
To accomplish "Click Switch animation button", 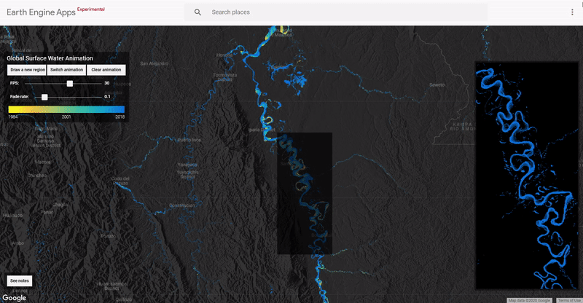I will [x=66, y=70].
